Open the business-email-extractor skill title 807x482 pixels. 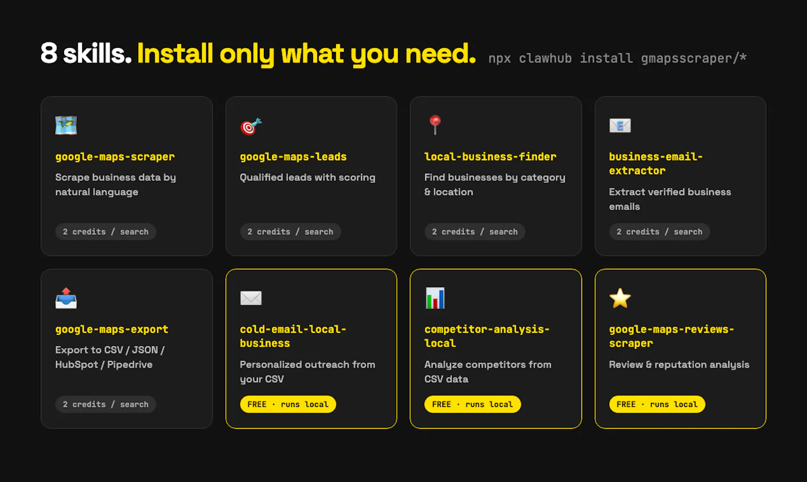coord(656,164)
